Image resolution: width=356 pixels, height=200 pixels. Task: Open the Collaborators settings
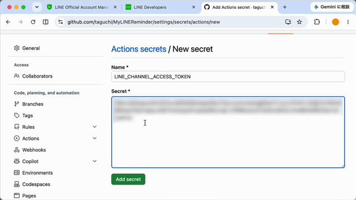37,76
